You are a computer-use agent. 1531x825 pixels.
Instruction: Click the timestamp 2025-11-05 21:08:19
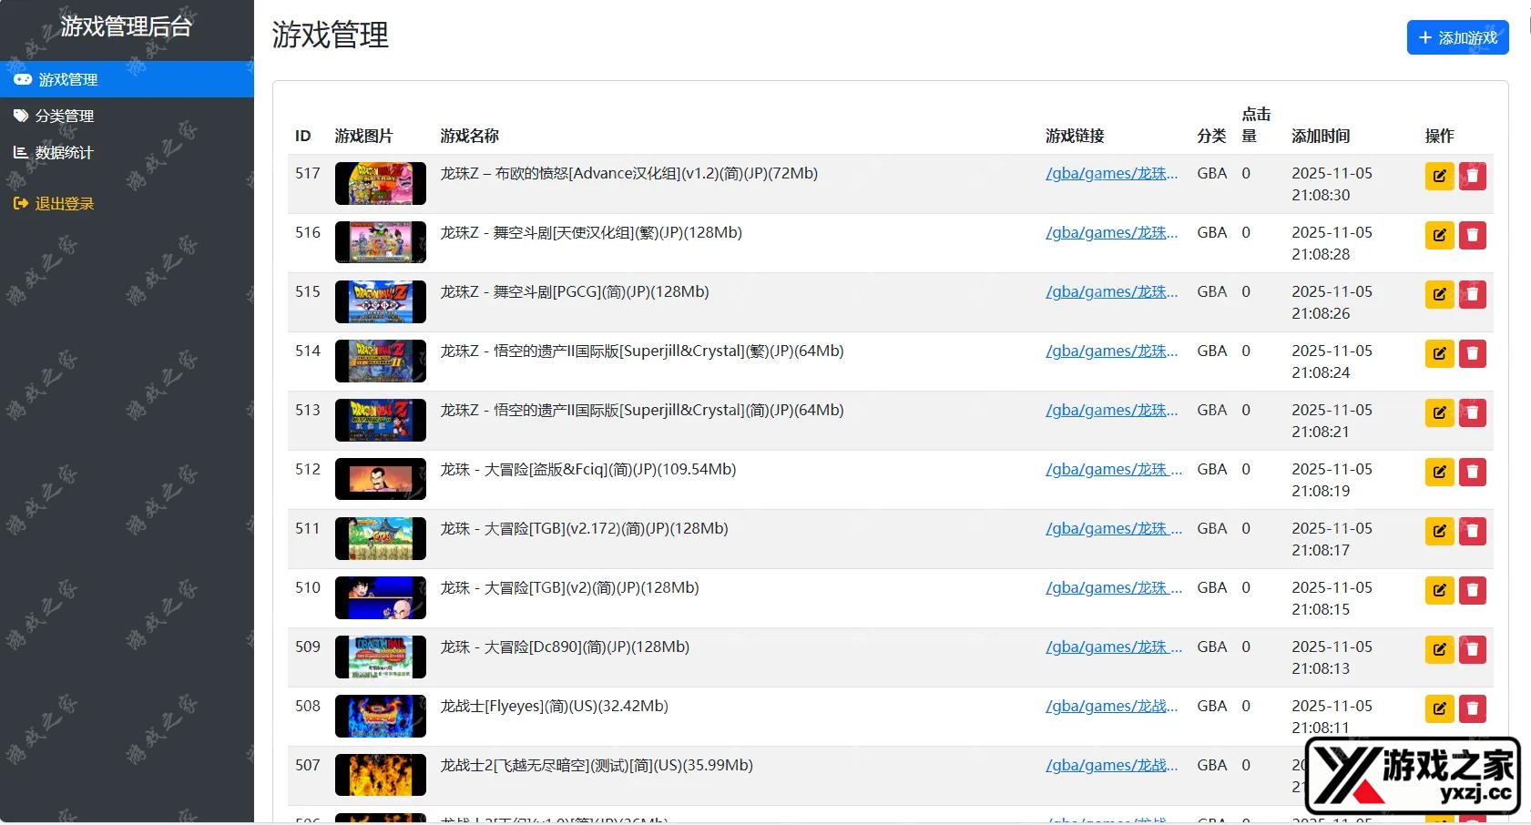point(1332,480)
